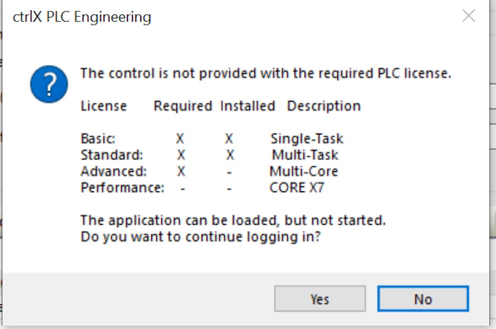Viewport: 496px width, 329px height.
Task: Click Yes to continue logging in
Action: pyautogui.click(x=320, y=299)
